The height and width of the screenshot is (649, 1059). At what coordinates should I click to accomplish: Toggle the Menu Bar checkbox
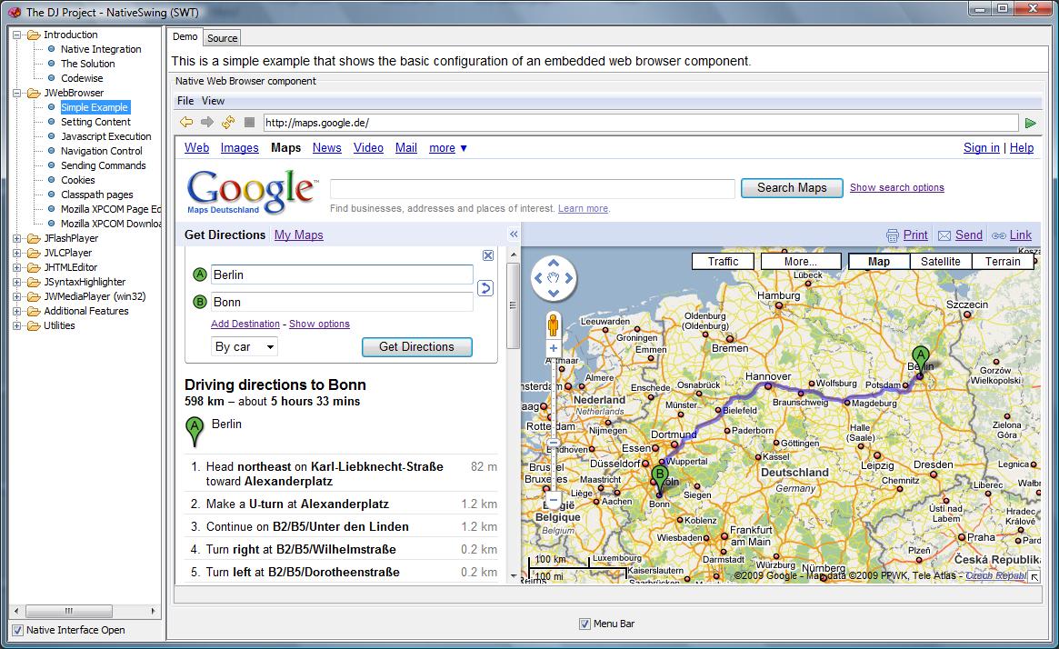click(x=585, y=624)
